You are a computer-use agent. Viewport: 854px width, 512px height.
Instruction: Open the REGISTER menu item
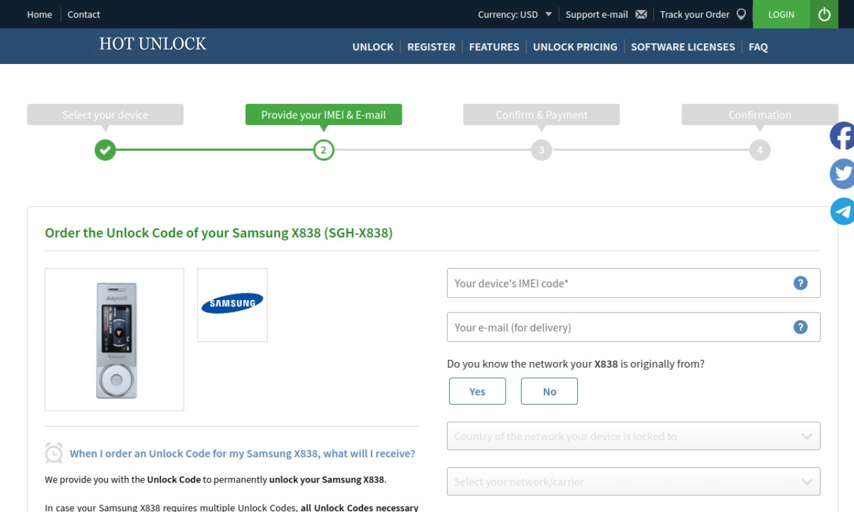(x=431, y=47)
